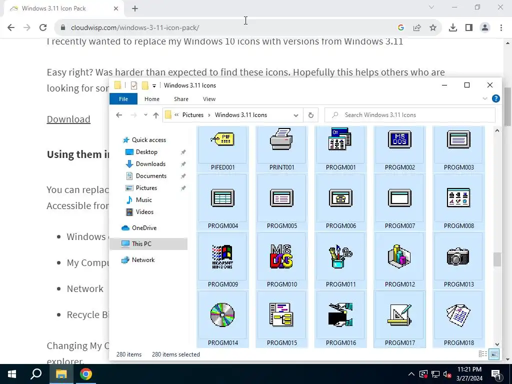Open the Home ribbon tab
The height and width of the screenshot is (384, 512).
[152, 99]
